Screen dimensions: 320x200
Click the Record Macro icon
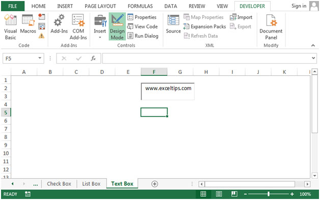point(41,17)
